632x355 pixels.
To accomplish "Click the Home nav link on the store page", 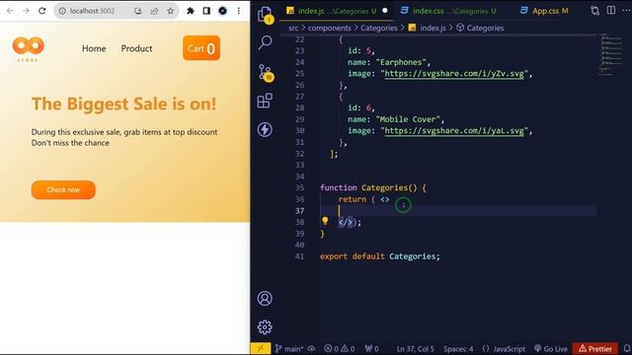I will 94,48.
